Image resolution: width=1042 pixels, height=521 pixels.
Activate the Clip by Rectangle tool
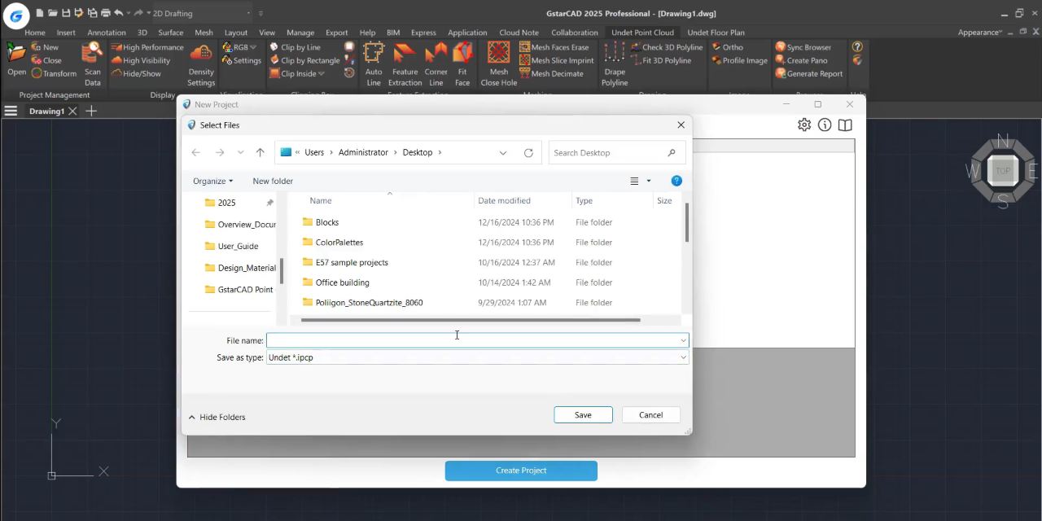304,60
